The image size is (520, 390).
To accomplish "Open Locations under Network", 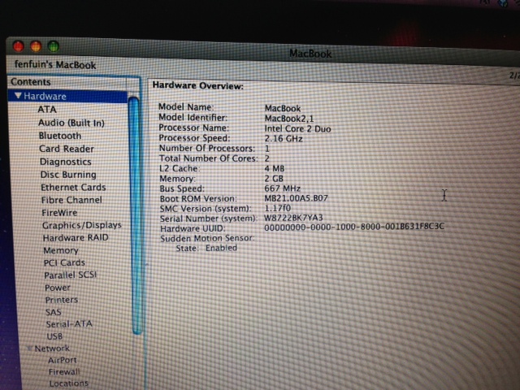I will tap(68, 383).
